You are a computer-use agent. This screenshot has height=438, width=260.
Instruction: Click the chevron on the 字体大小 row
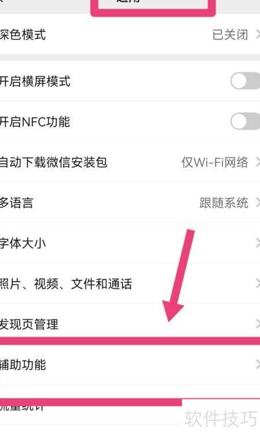click(x=258, y=244)
